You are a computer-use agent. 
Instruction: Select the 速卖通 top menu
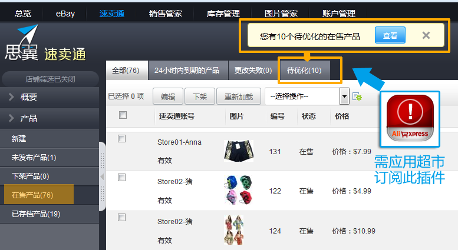coord(111,14)
